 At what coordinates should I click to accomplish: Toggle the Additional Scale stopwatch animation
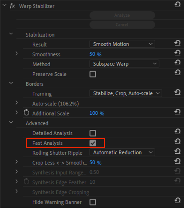pyautogui.click(x=26, y=113)
